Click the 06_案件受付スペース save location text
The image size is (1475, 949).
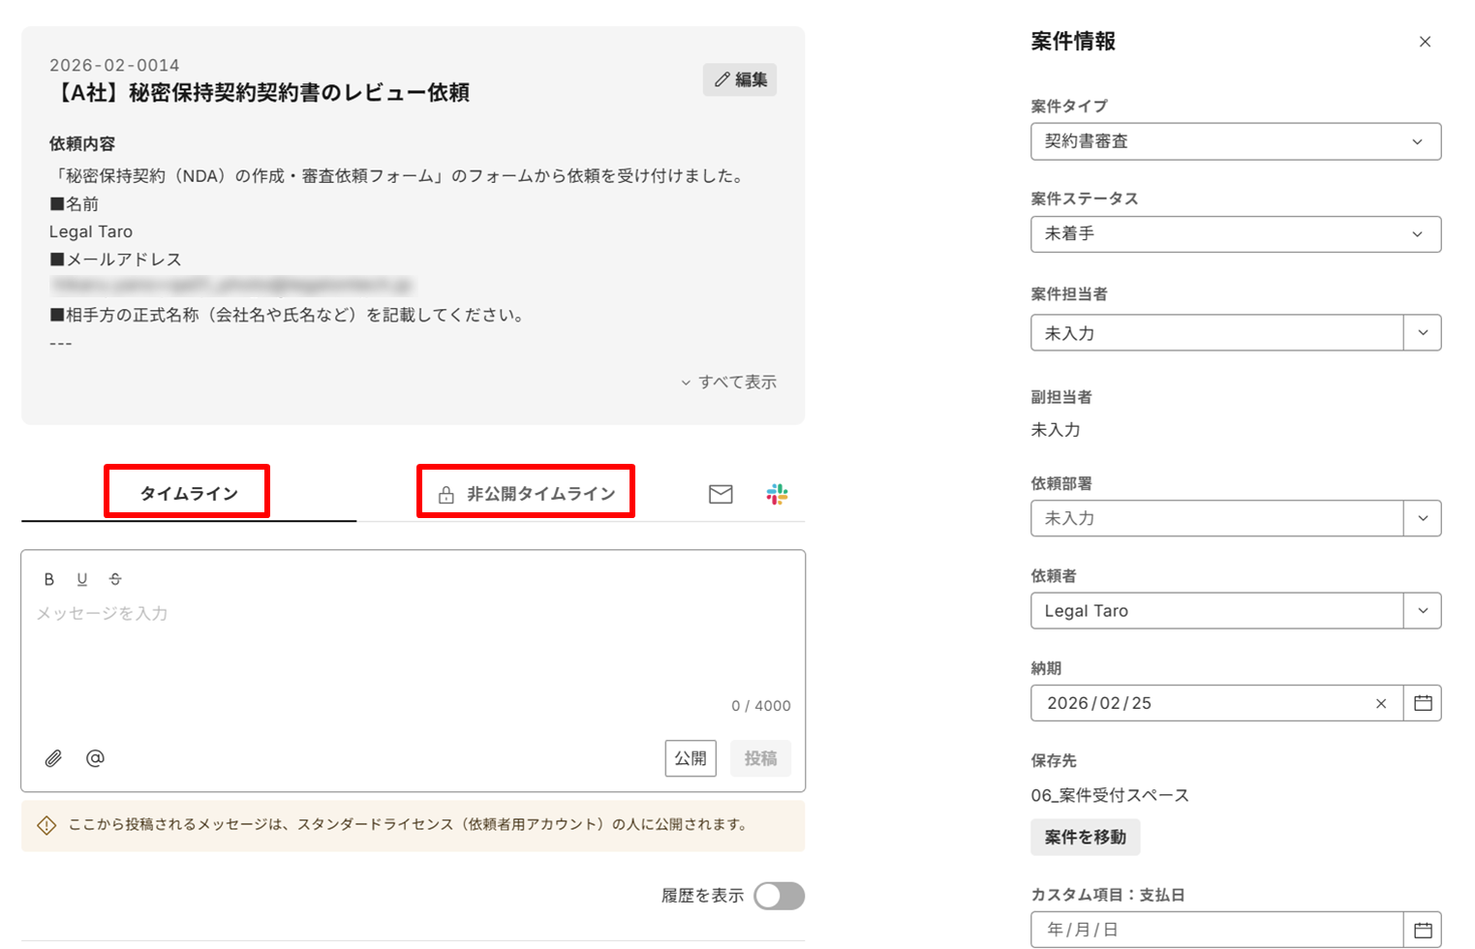click(x=1110, y=795)
